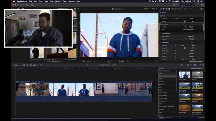Open clip appearance options in timeline
This screenshot has height=121, width=216.
[x=195, y=65]
